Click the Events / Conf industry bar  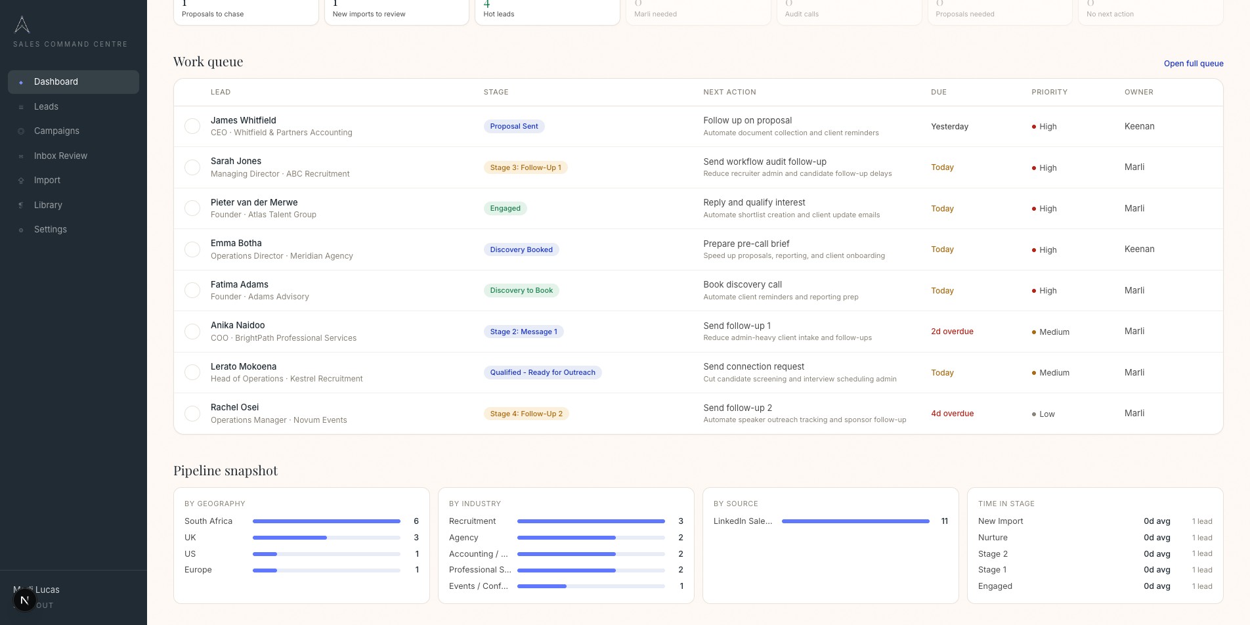coord(591,586)
